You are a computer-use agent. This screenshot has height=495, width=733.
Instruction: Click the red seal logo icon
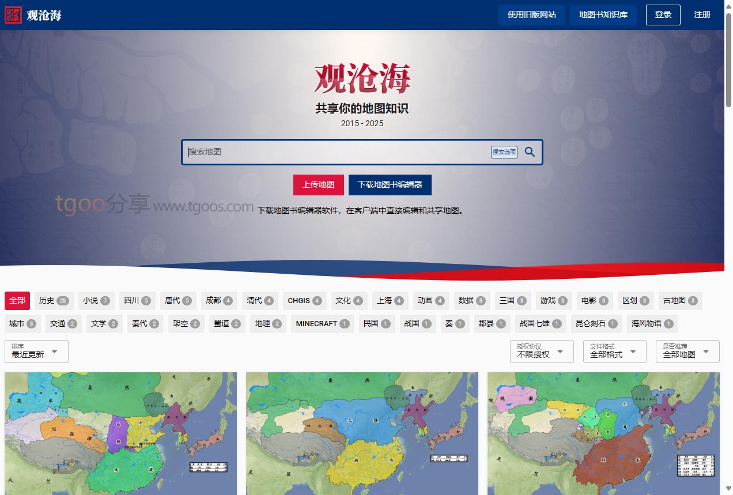coord(13,15)
